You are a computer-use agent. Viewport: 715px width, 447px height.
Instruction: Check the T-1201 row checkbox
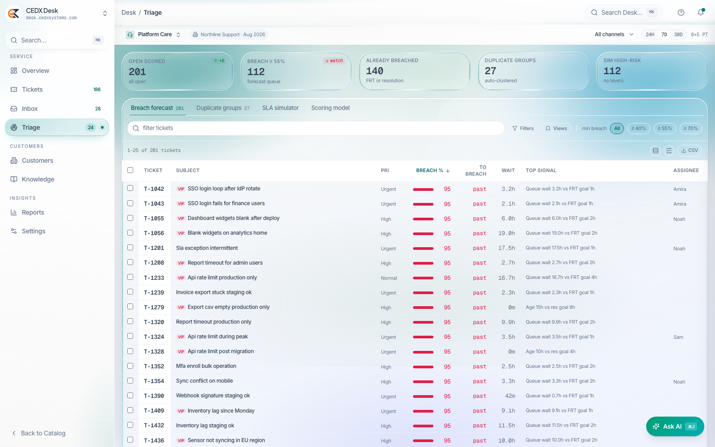coord(130,247)
